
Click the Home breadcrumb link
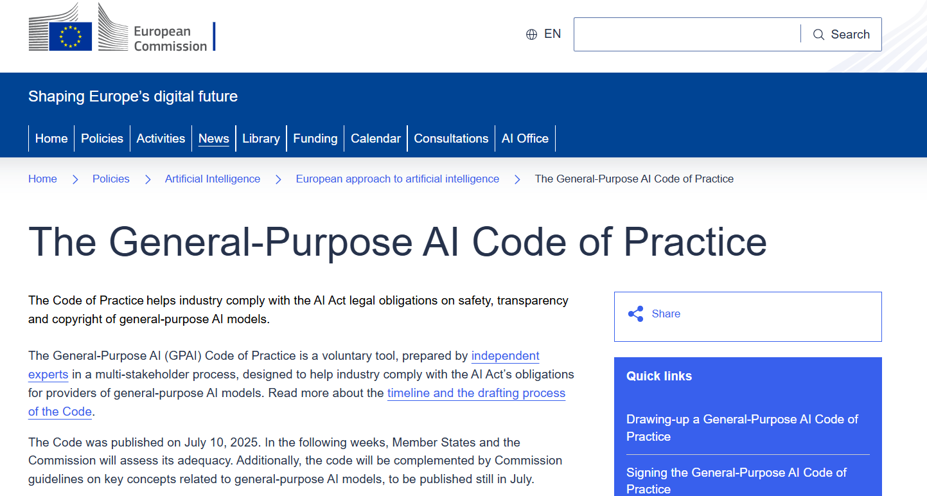pos(42,179)
